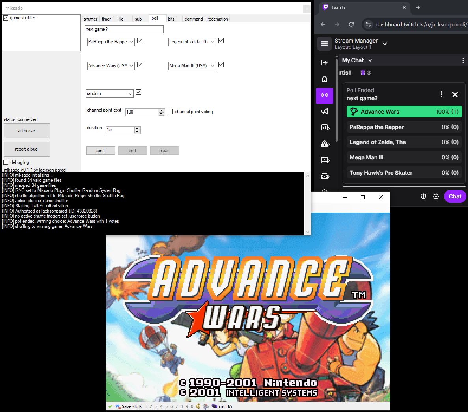Open the Poll Ended three-dot options menu

point(442,94)
